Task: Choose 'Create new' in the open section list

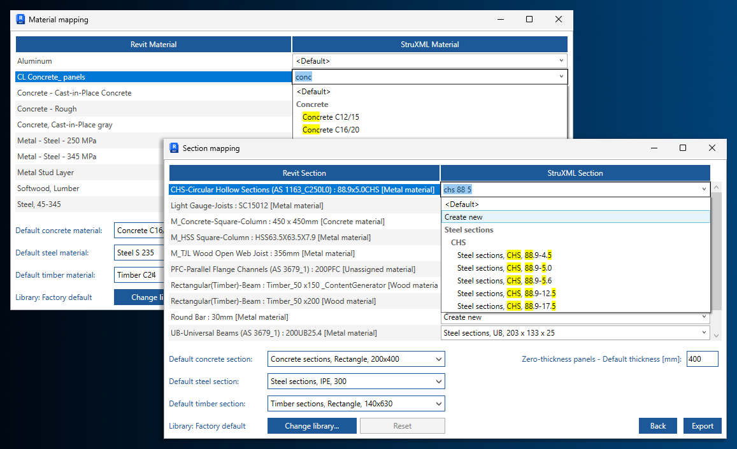Action: point(575,217)
